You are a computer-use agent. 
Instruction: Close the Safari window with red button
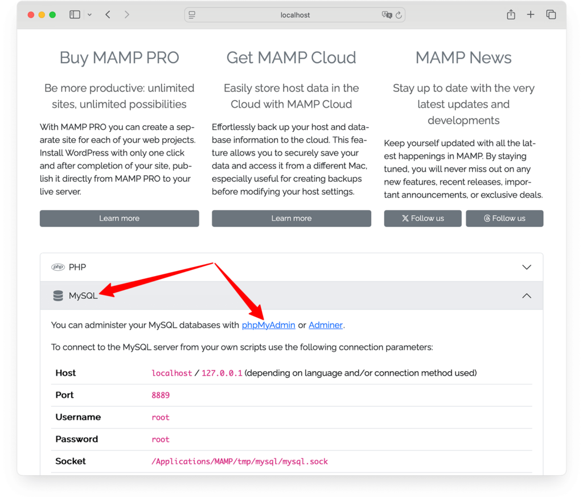31,15
